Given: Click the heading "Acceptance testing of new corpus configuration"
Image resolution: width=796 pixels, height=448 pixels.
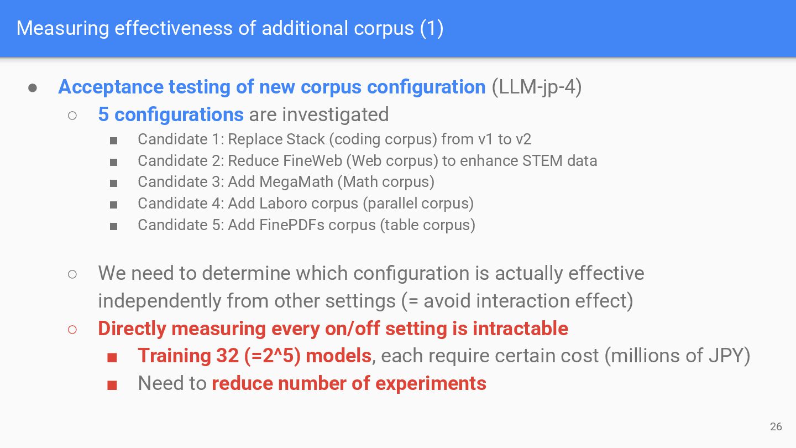Looking at the screenshot, I should click(x=271, y=87).
